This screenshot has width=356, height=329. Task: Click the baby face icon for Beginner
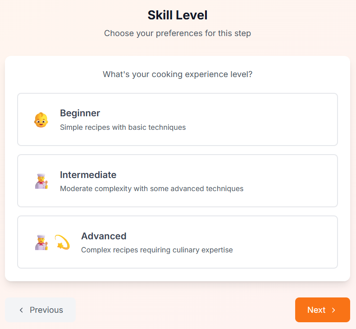41,120
